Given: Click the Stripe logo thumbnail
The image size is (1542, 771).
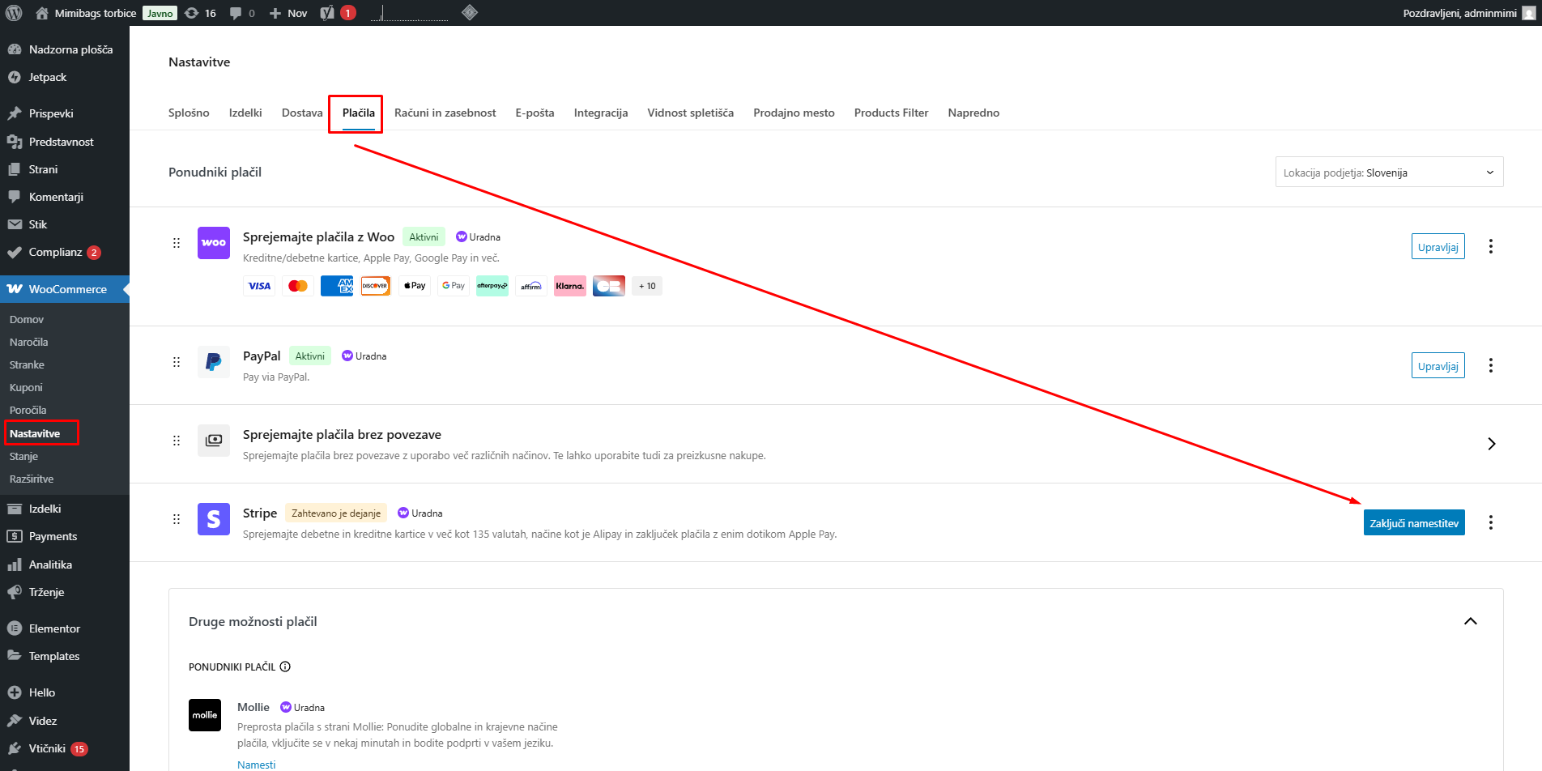Looking at the screenshot, I should pos(214,519).
